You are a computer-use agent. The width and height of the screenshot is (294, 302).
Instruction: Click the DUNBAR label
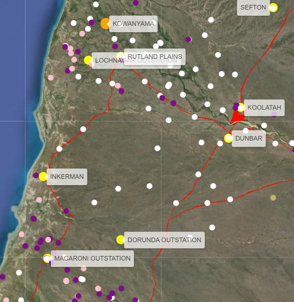click(x=249, y=138)
